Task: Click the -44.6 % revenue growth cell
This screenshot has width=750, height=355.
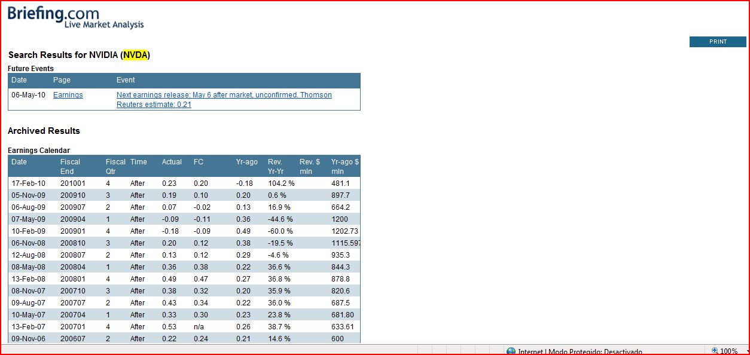Action: 281,219
